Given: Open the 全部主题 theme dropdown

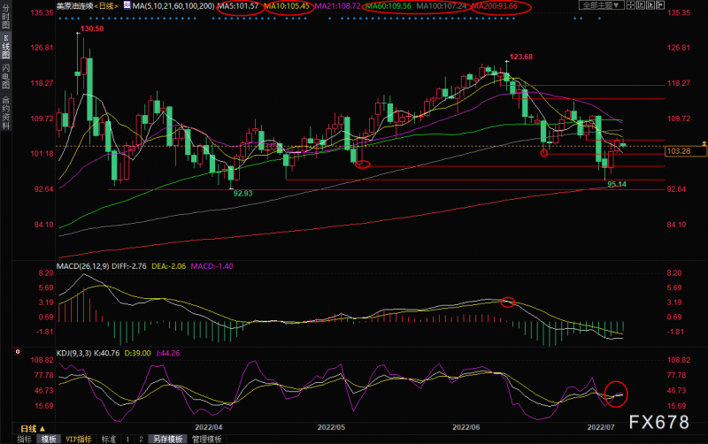Looking at the screenshot, I should (x=601, y=5).
